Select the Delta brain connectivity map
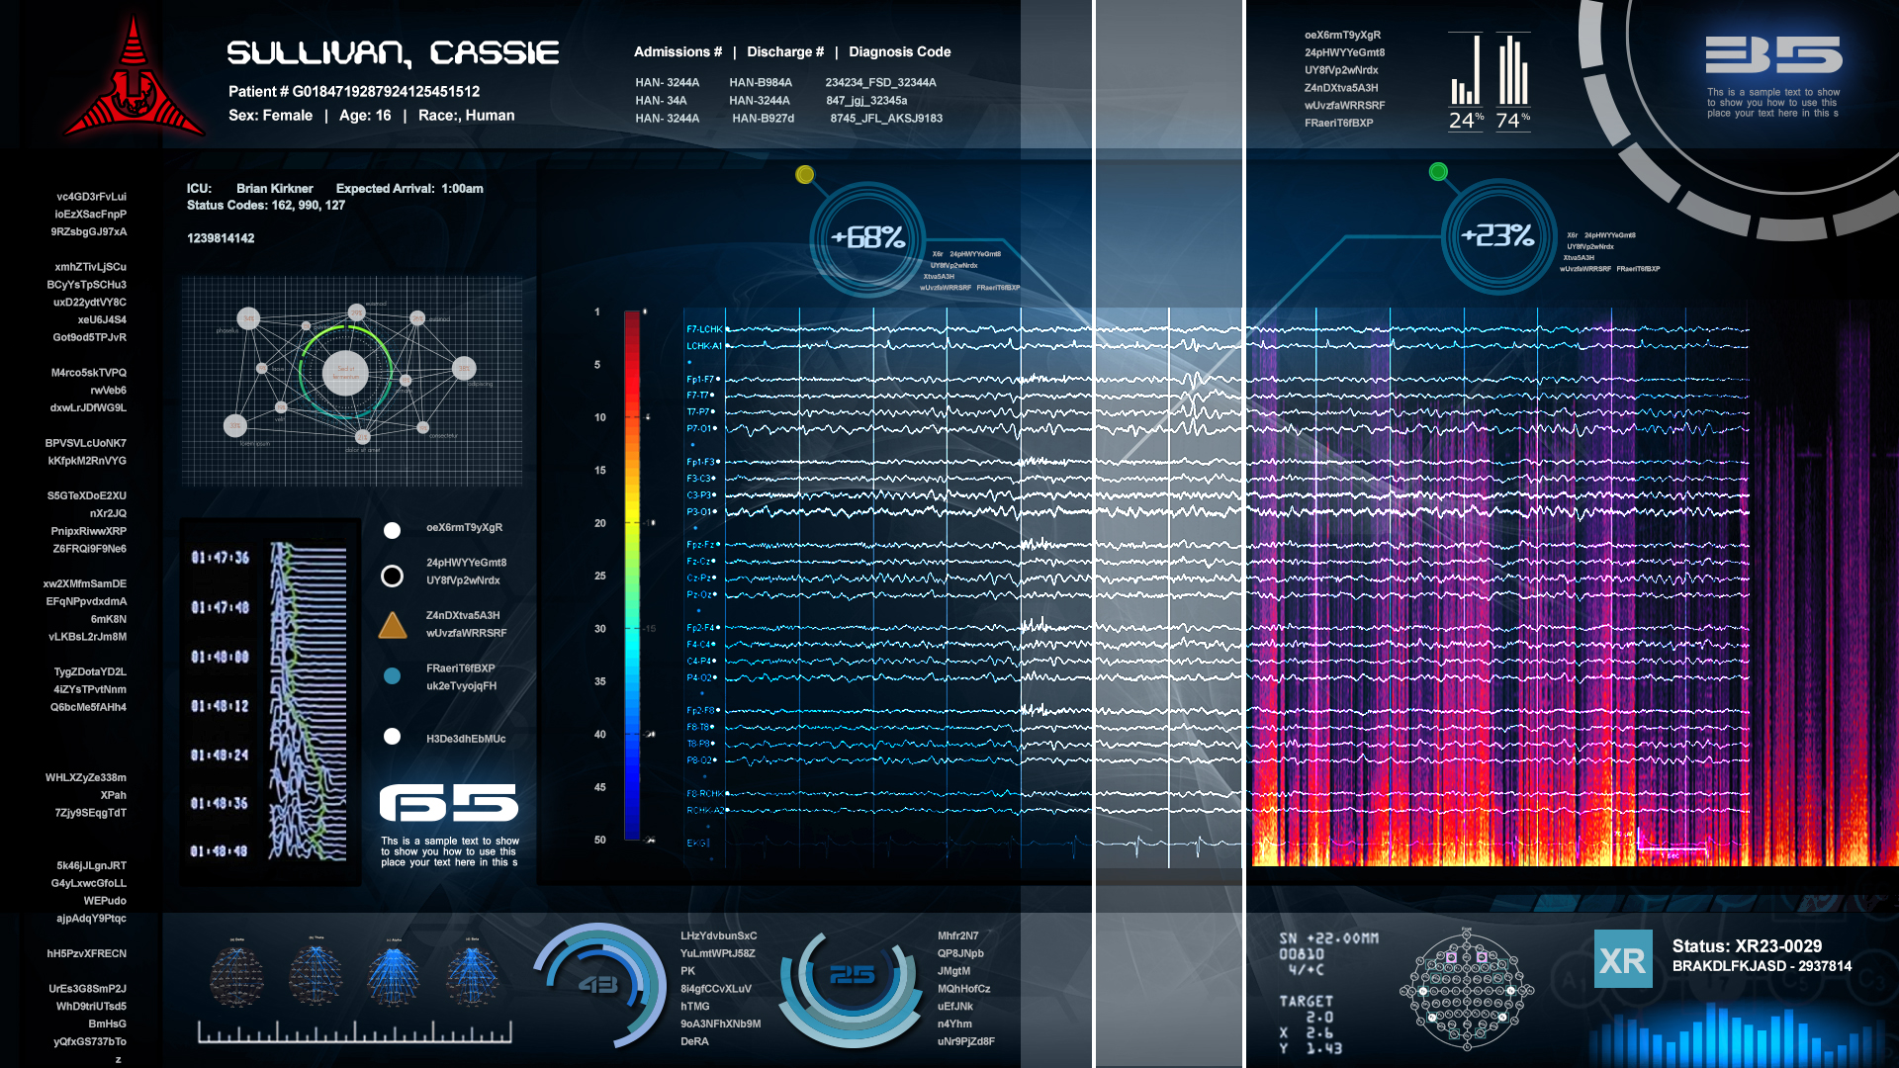This screenshot has height=1068, width=1899. click(x=236, y=976)
